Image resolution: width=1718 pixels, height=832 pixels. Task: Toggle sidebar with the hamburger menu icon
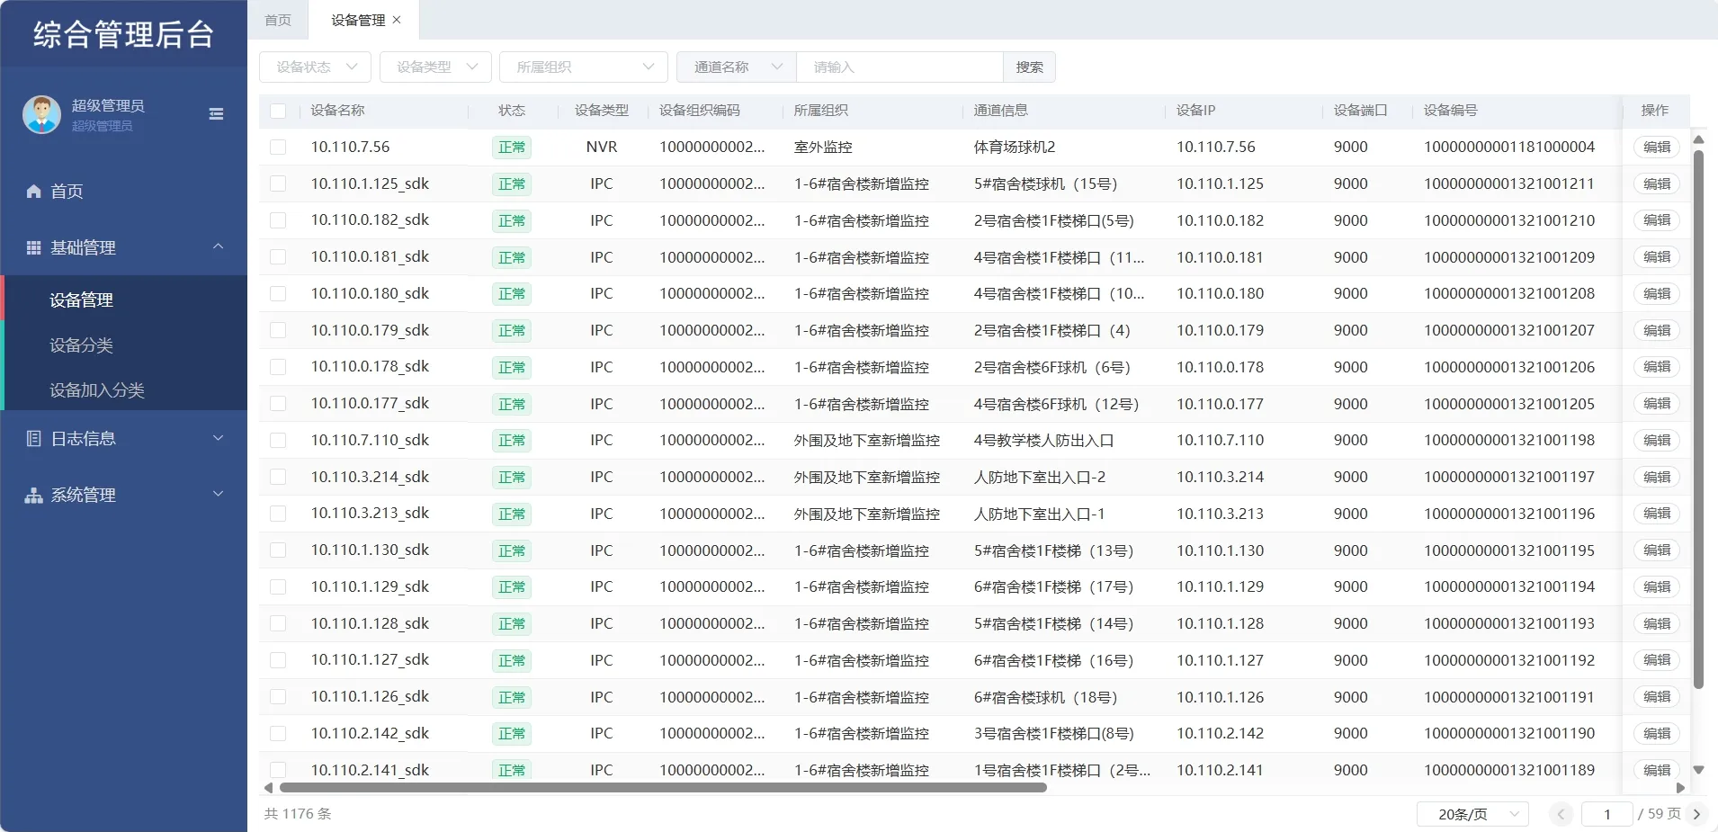(216, 114)
